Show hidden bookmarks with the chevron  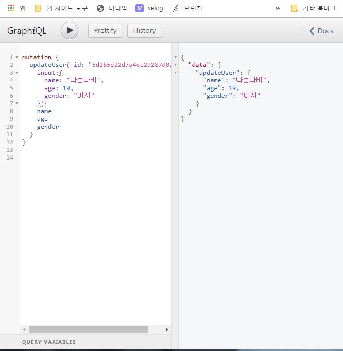click(278, 8)
